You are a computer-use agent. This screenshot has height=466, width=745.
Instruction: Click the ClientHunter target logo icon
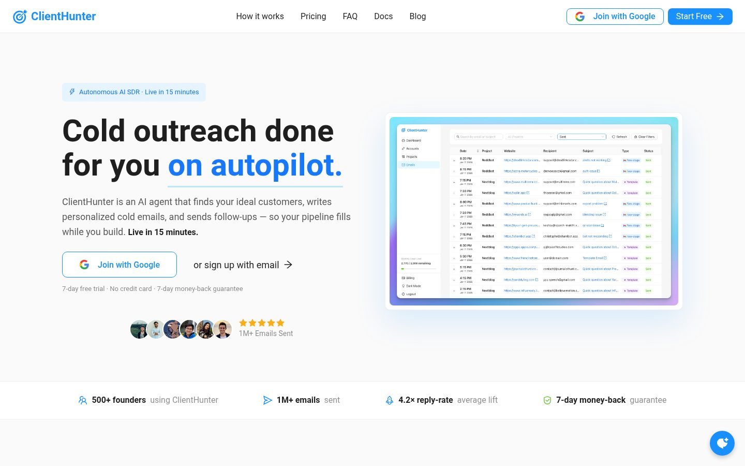click(x=20, y=17)
